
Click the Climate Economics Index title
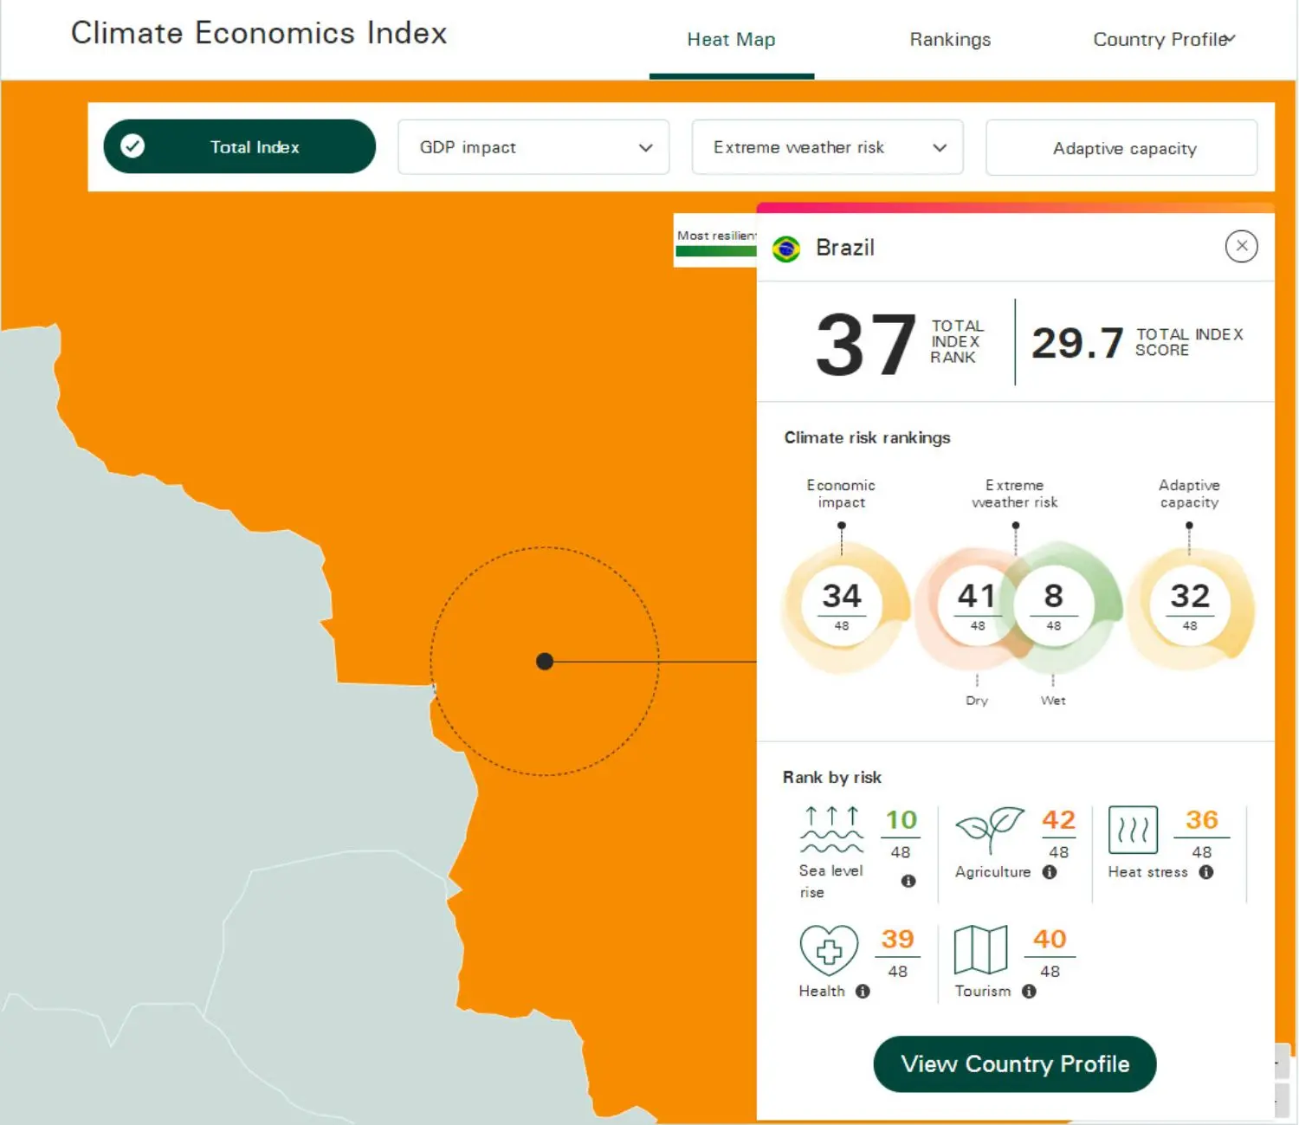tap(259, 33)
